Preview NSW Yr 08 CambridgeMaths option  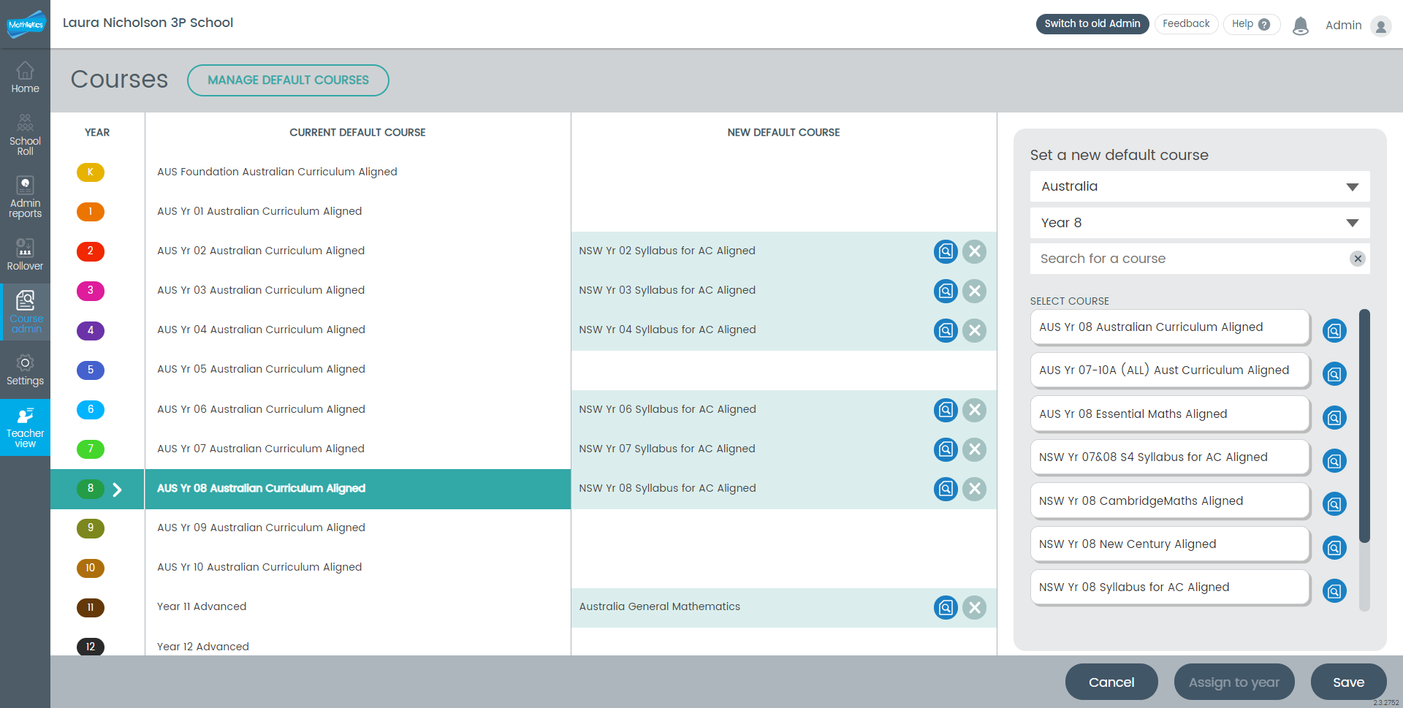[1334, 504]
